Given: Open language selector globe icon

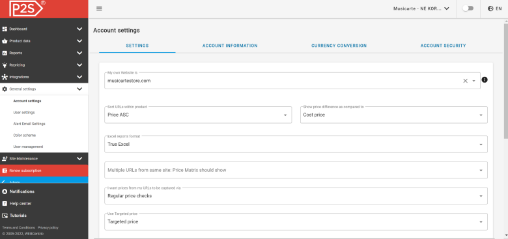Looking at the screenshot, I should (490, 8).
